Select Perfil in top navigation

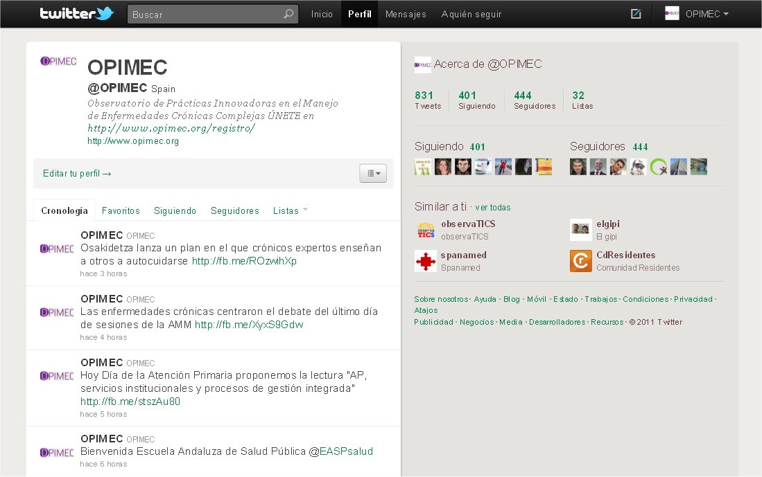(x=360, y=14)
